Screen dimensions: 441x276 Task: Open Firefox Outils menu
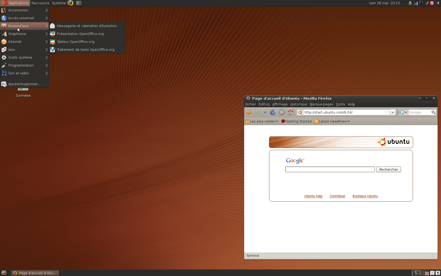[340, 104]
